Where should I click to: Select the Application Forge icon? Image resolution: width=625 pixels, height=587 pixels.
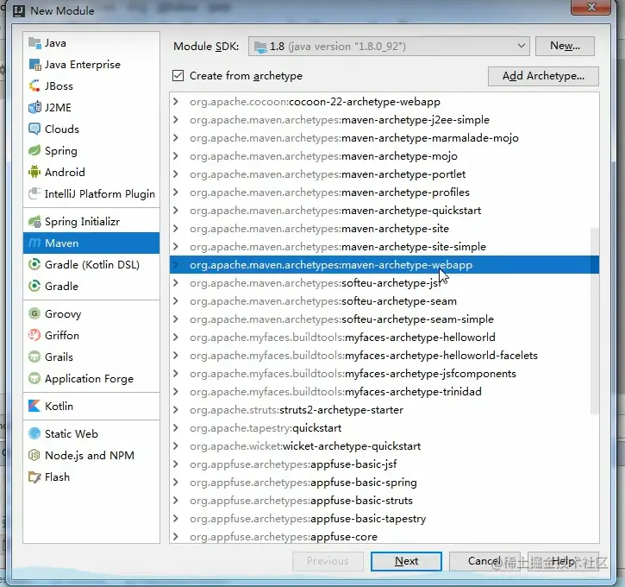[x=34, y=378]
